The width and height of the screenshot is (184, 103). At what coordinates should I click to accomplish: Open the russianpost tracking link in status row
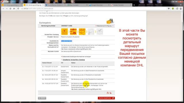click(76, 49)
